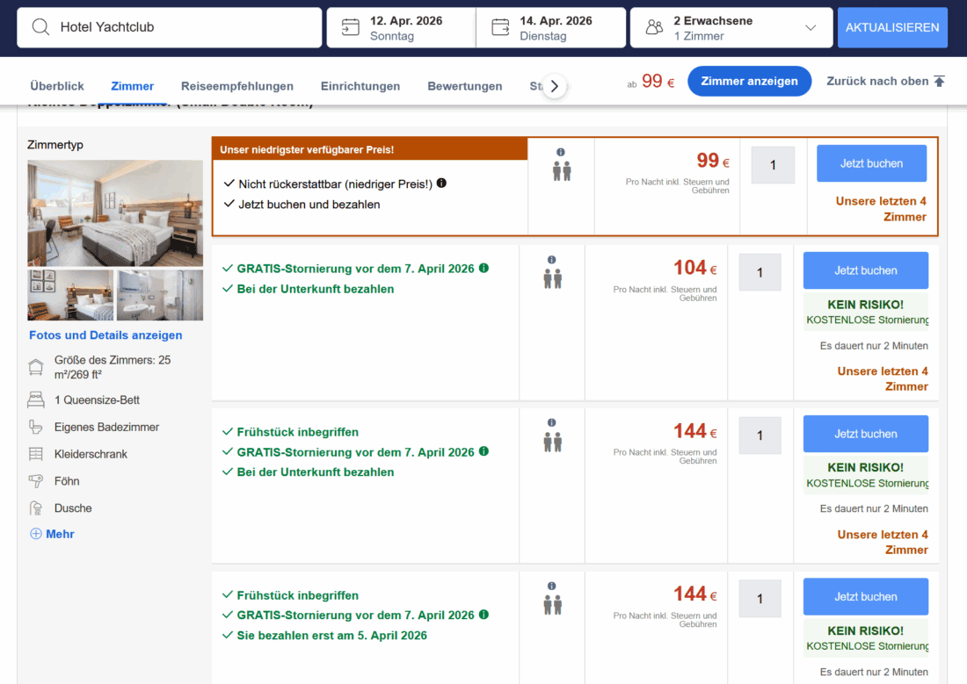
Task: Click the check-out calendar icon
Action: coord(500,27)
